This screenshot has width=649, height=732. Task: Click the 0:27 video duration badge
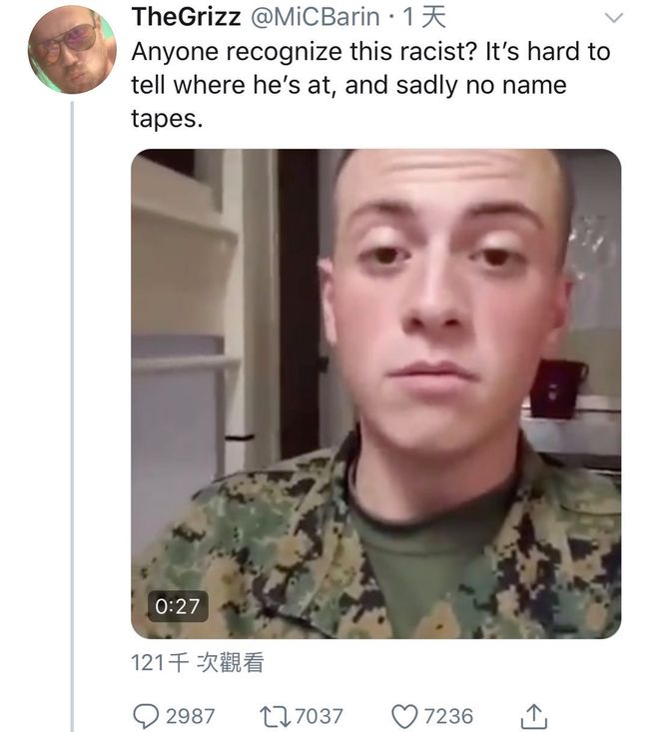click(178, 606)
